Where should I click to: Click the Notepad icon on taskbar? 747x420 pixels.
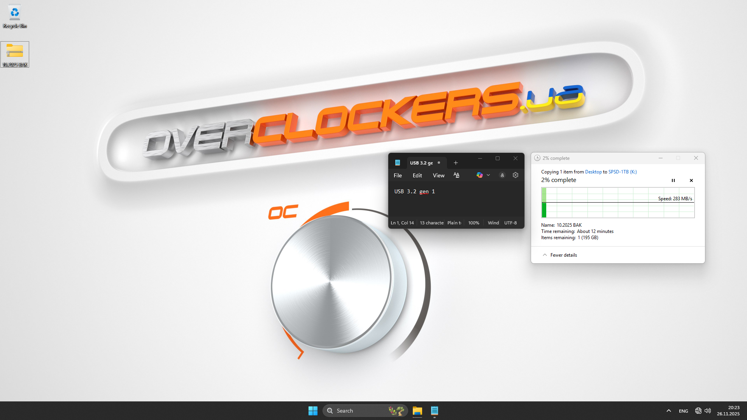pyautogui.click(x=435, y=411)
